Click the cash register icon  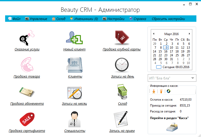click(x=172, y=127)
